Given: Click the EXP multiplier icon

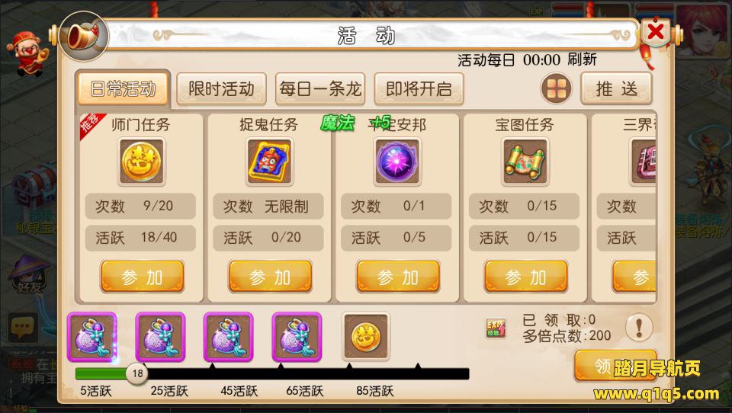Looking at the screenshot, I should pos(496,328).
